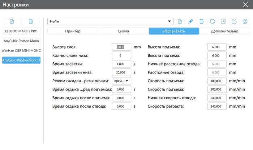This screenshot has height=150, width=253.
Task: Focus the Кол-во слоев низа field
Action: (x=121, y=55)
